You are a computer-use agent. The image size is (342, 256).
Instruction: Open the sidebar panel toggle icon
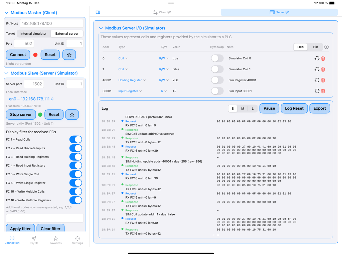(x=98, y=12)
